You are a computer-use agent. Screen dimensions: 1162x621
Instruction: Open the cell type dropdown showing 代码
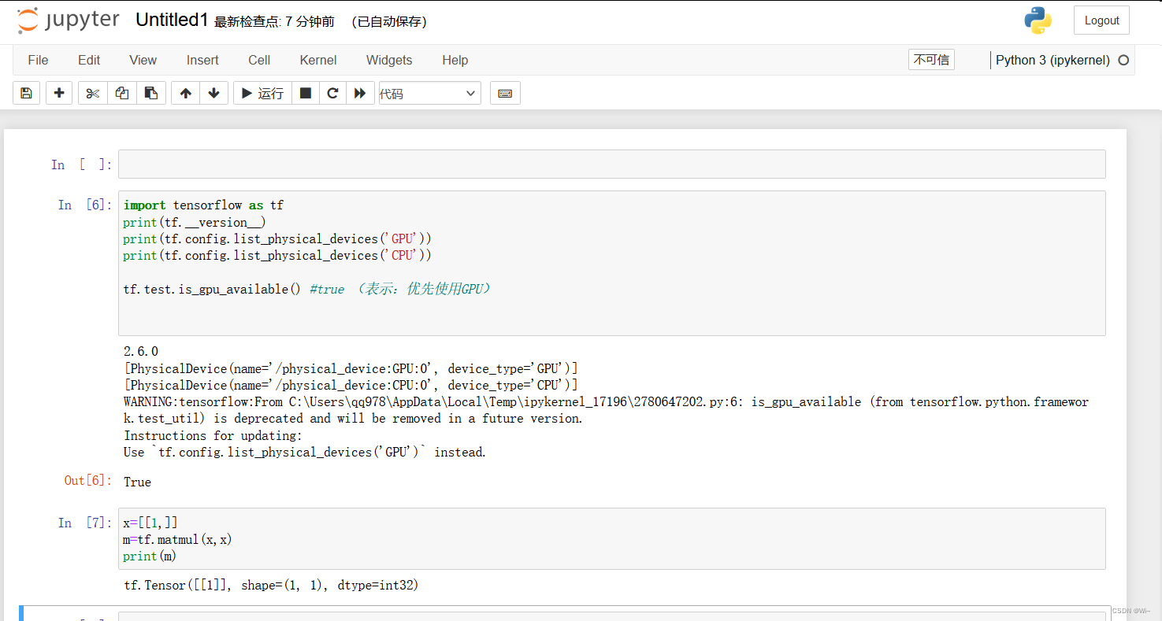pyautogui.click(x=430, y=93)
